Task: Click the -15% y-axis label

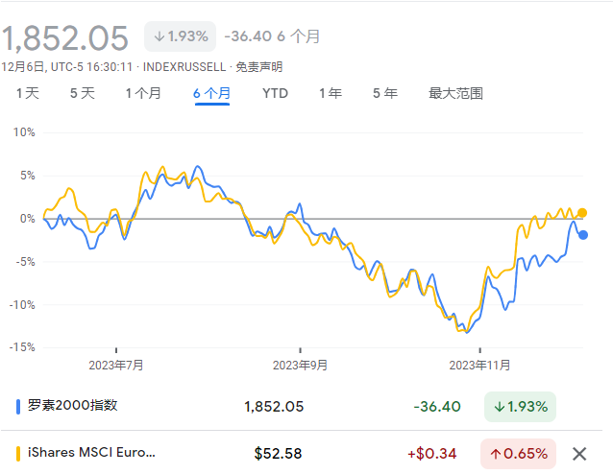Action: (22, 347)
